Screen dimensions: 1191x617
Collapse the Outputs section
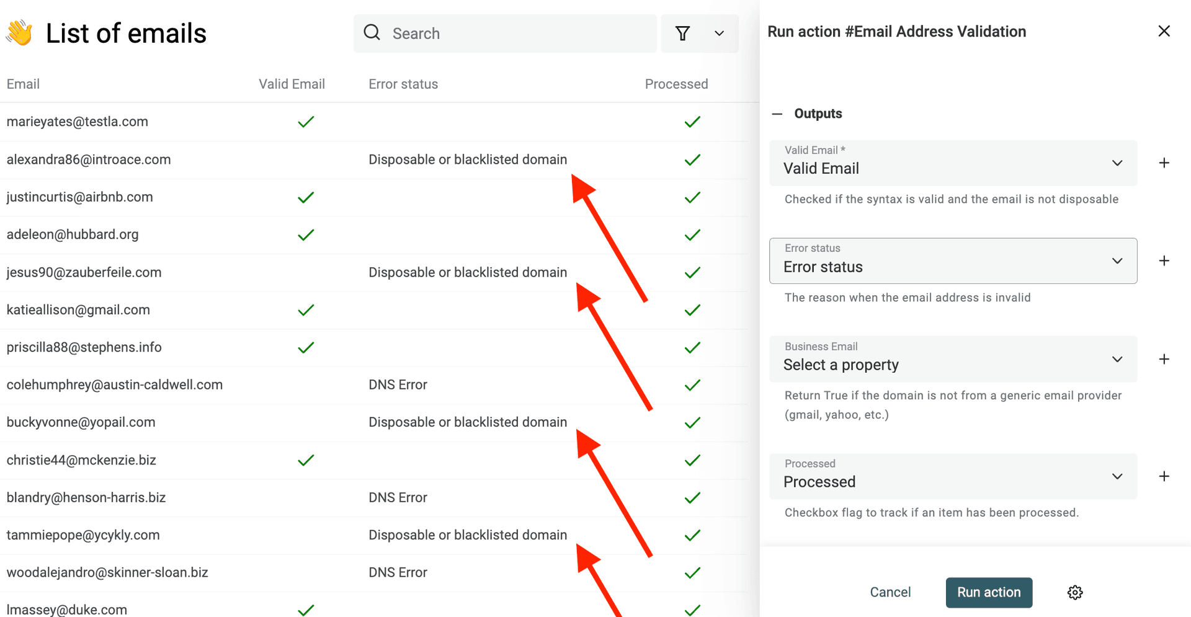click(x=777, y=113)
